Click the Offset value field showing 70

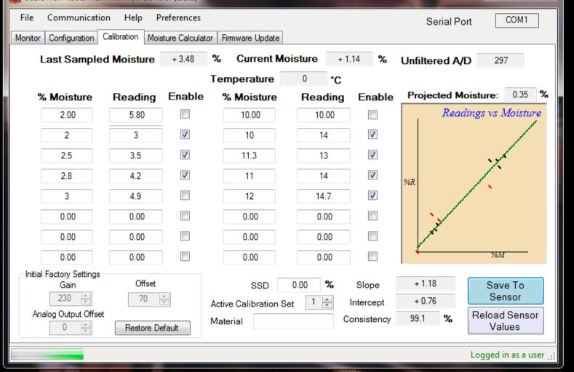[144, 299]
